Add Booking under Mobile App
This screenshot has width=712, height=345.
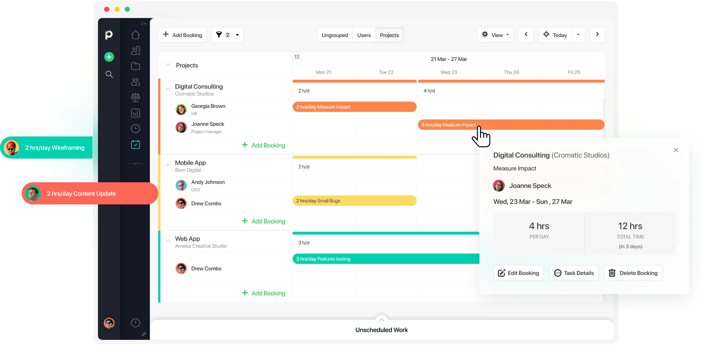(x=263, y=221)
